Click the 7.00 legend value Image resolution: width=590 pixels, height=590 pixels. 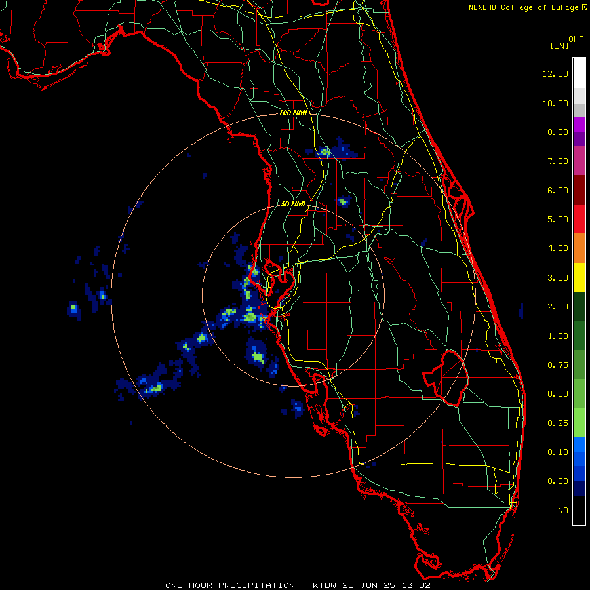tap(558, 161)
